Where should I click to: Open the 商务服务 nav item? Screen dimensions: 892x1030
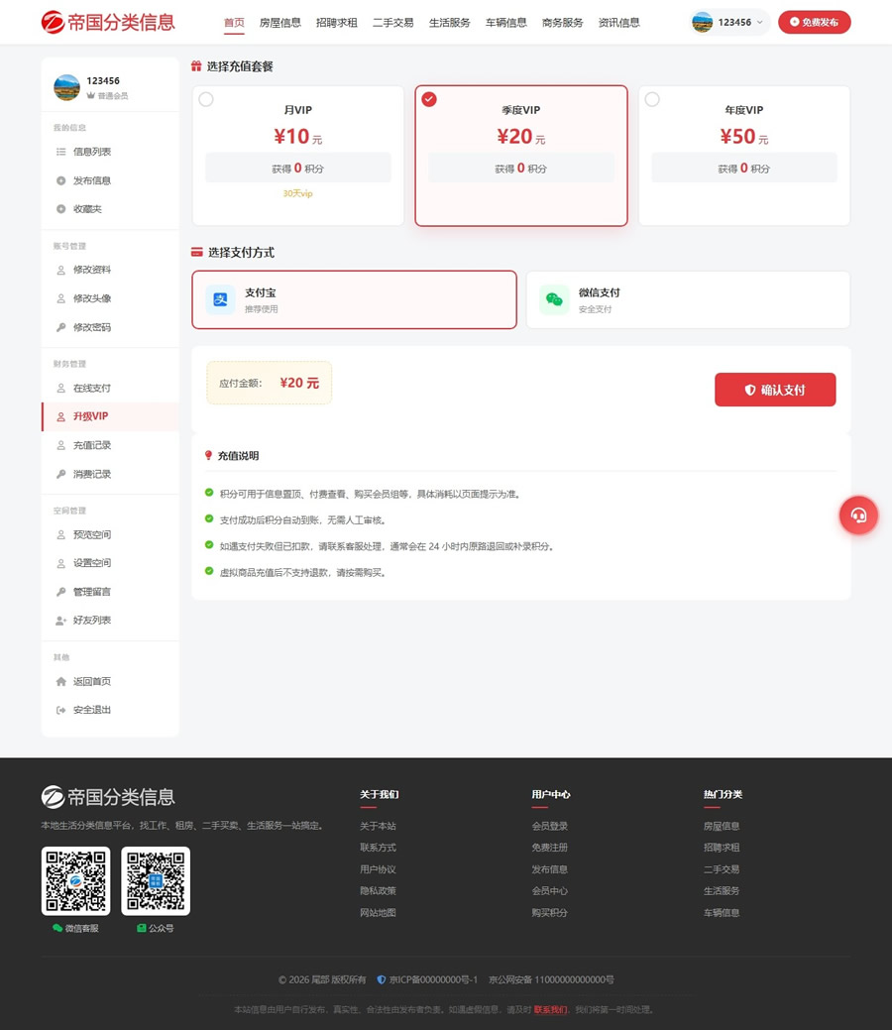tap(562, 23)
